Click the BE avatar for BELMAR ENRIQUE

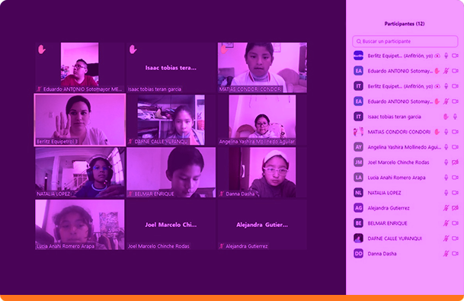[x=358, y=223]
